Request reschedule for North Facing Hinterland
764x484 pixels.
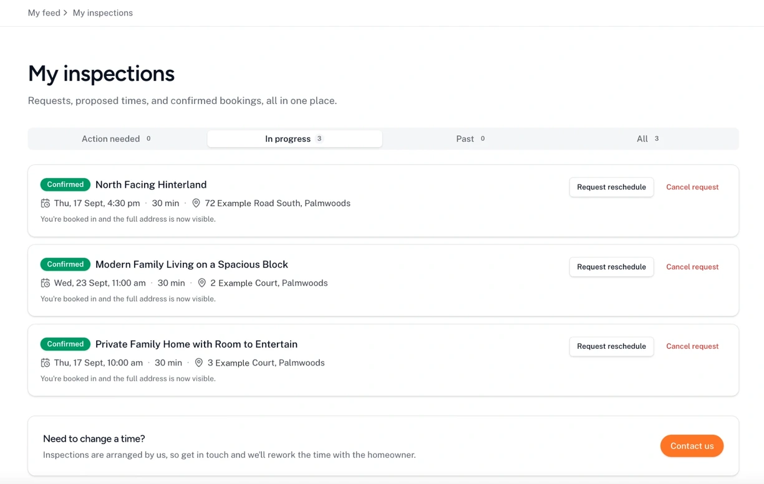point(611,187)
